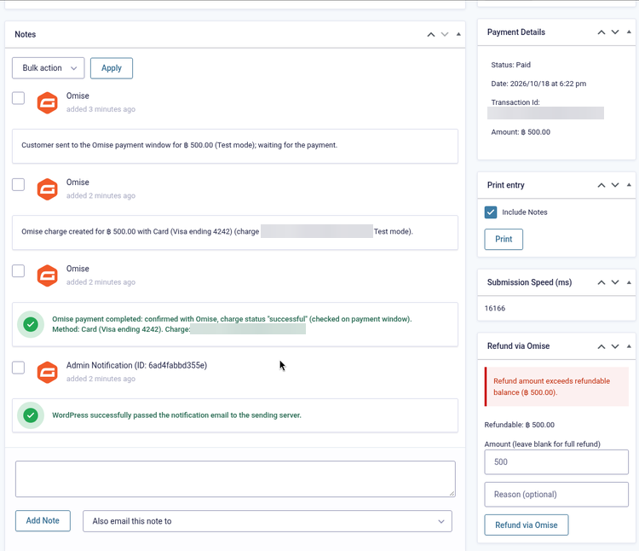Collapse the Submission Speed panel
This screenshot has height=551, width=639.
pyautogui.click(x=629, y=282)
